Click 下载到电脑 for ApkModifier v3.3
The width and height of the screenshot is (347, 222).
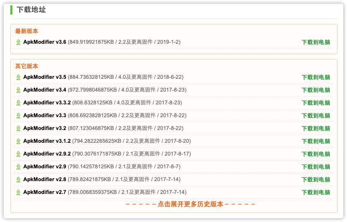(316, 116)
